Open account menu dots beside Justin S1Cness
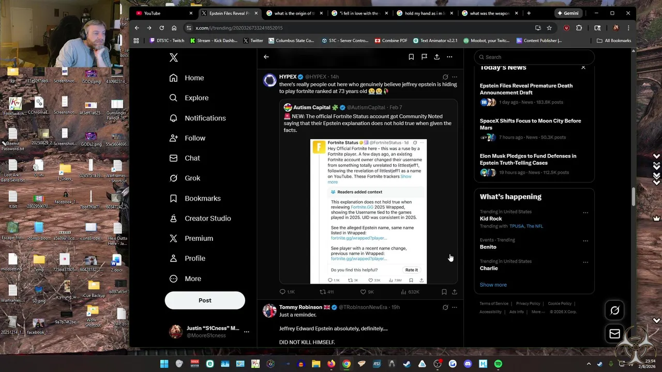The width and height of the screenshot is (662, 372). 247,332
